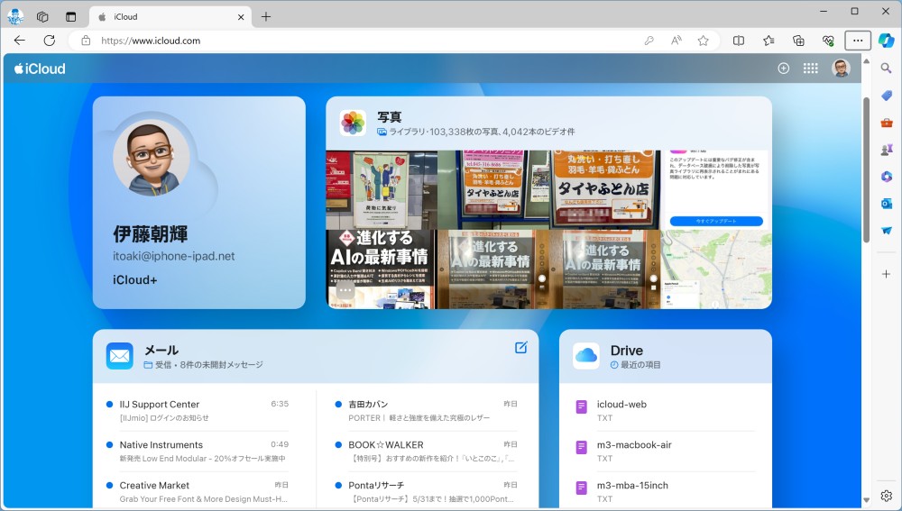Click the iCloud logo in the header
Image resolution: width=902 pixels, height=511 pixels.
coord(40,68)
